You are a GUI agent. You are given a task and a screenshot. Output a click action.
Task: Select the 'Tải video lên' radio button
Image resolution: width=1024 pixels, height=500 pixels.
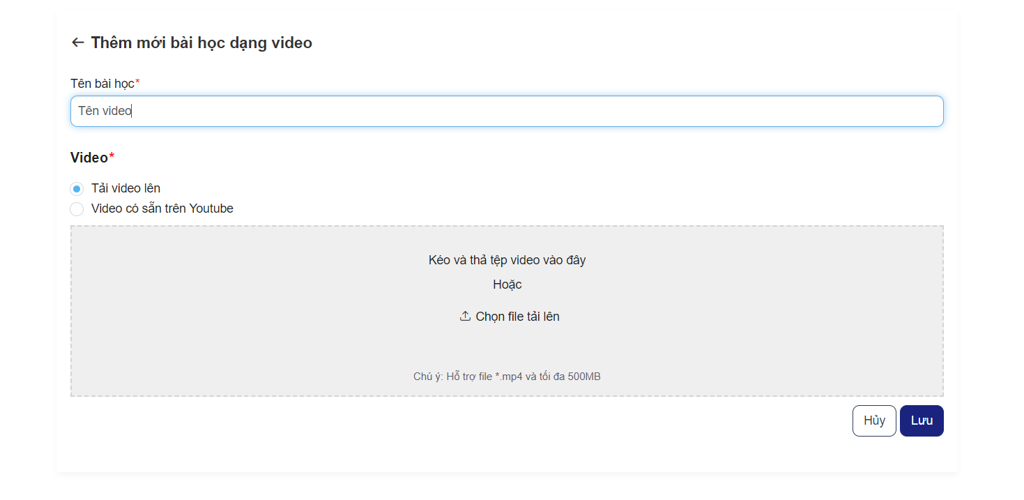[77, 189]
